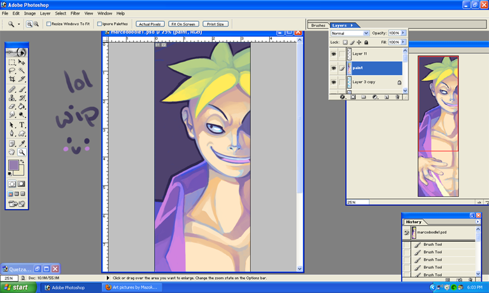Select the Dodge tool

(x=22, y=114)
